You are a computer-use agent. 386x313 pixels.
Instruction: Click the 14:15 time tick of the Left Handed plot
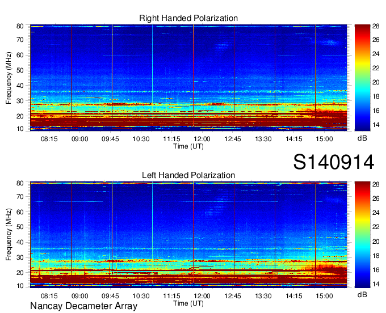pyautogui.click(x=294, y=296)
